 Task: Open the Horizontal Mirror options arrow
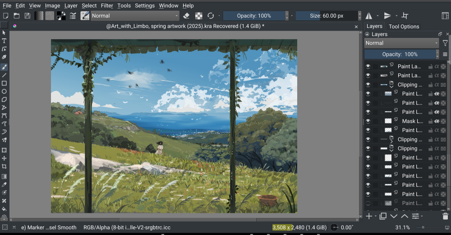tap(377, 16)
